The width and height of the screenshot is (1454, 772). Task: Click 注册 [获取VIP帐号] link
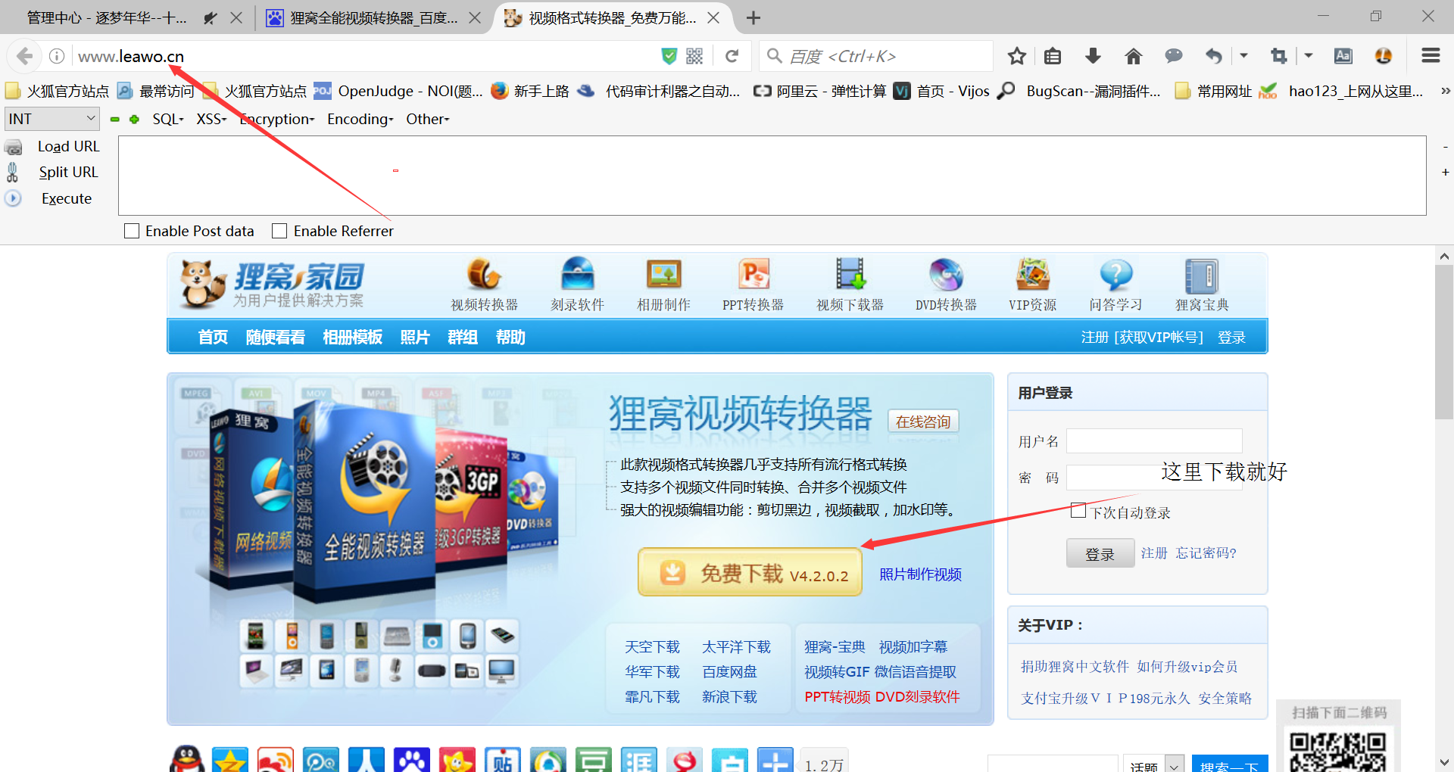coord(1142,338)
